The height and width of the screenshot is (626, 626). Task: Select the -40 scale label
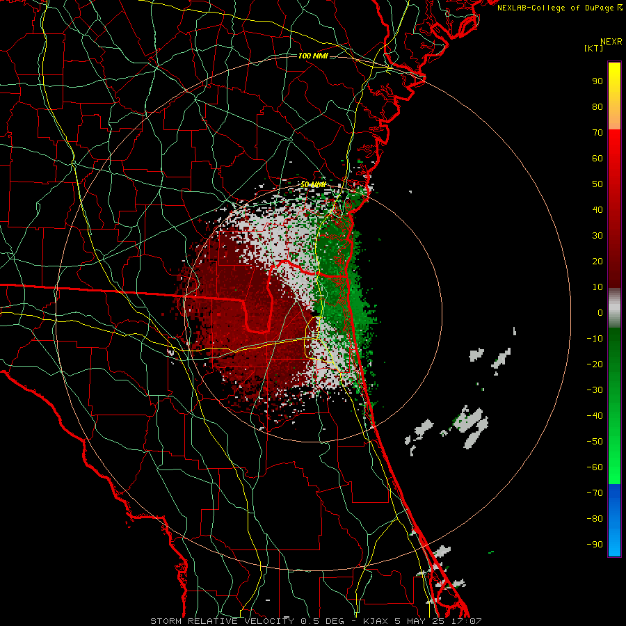595,416
